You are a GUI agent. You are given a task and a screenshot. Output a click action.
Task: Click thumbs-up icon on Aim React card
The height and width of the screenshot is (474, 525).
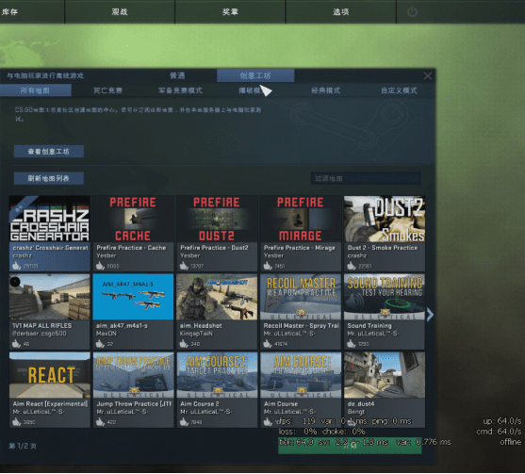pyautogui.click(x=16, y=422)
